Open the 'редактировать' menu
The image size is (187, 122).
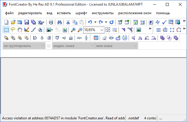(x=30, y=13)
